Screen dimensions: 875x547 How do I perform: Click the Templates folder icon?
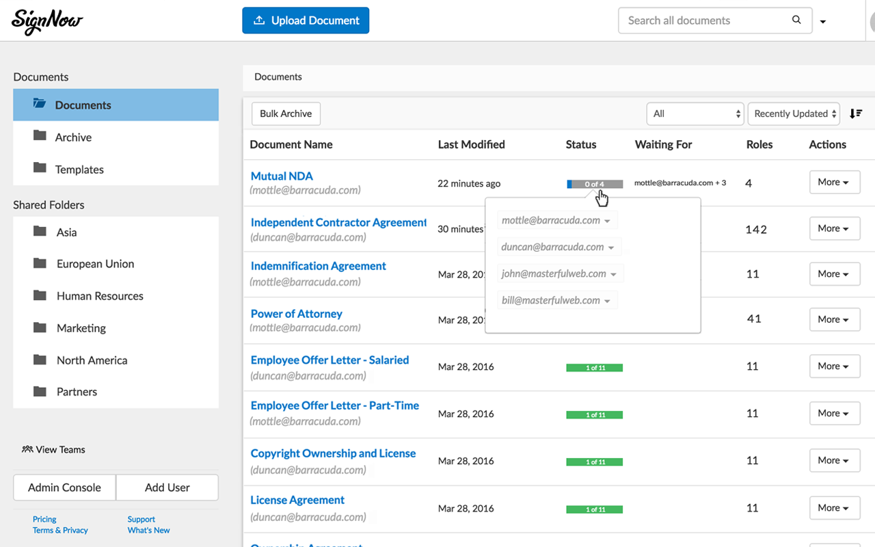40,168
